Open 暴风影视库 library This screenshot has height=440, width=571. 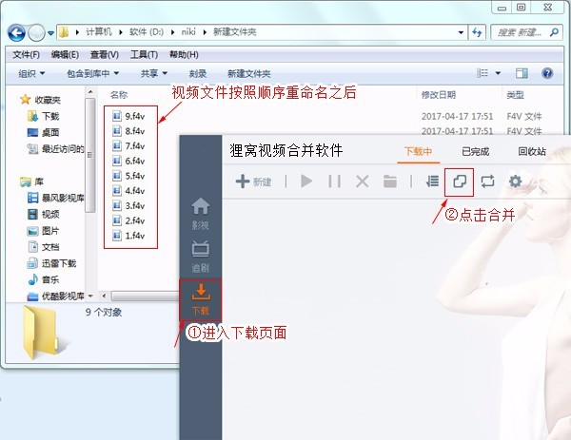[56, 198]
